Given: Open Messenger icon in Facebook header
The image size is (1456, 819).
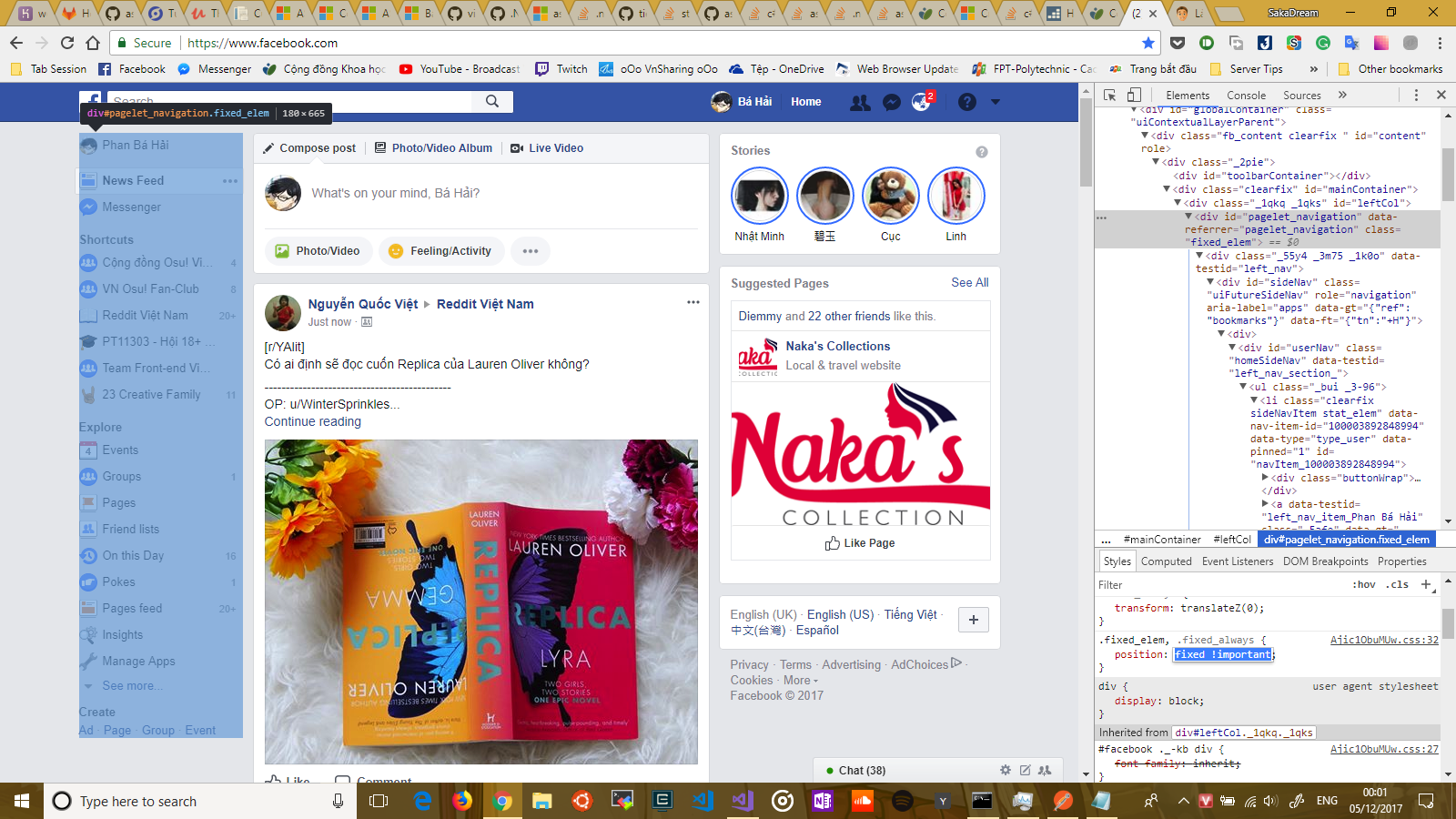Looking at the screenshot, I should [892, 102].
